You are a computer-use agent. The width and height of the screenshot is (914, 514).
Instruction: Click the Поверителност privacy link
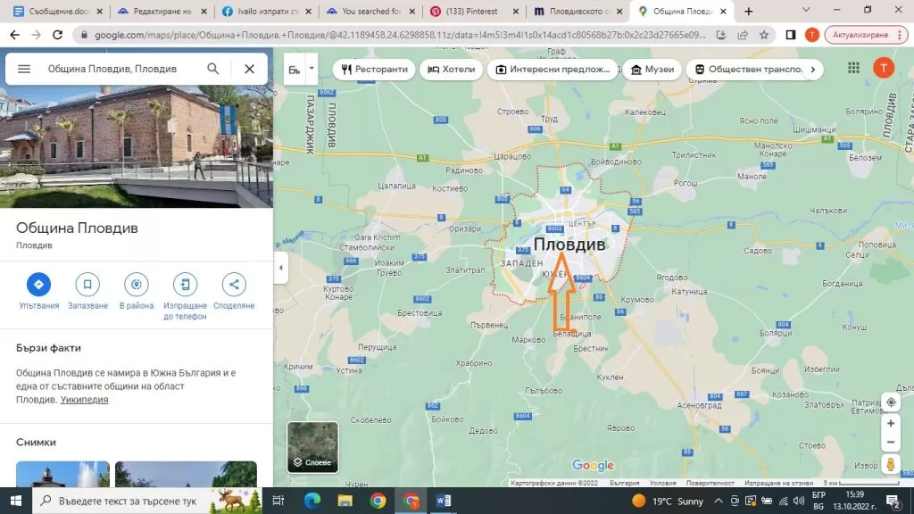[710, 483]
